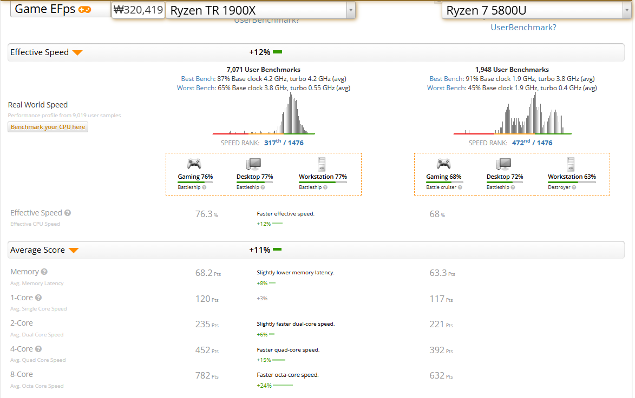Click the Workstation 63% label
Viewport: 635px width, 398px height.
[572, 177]
